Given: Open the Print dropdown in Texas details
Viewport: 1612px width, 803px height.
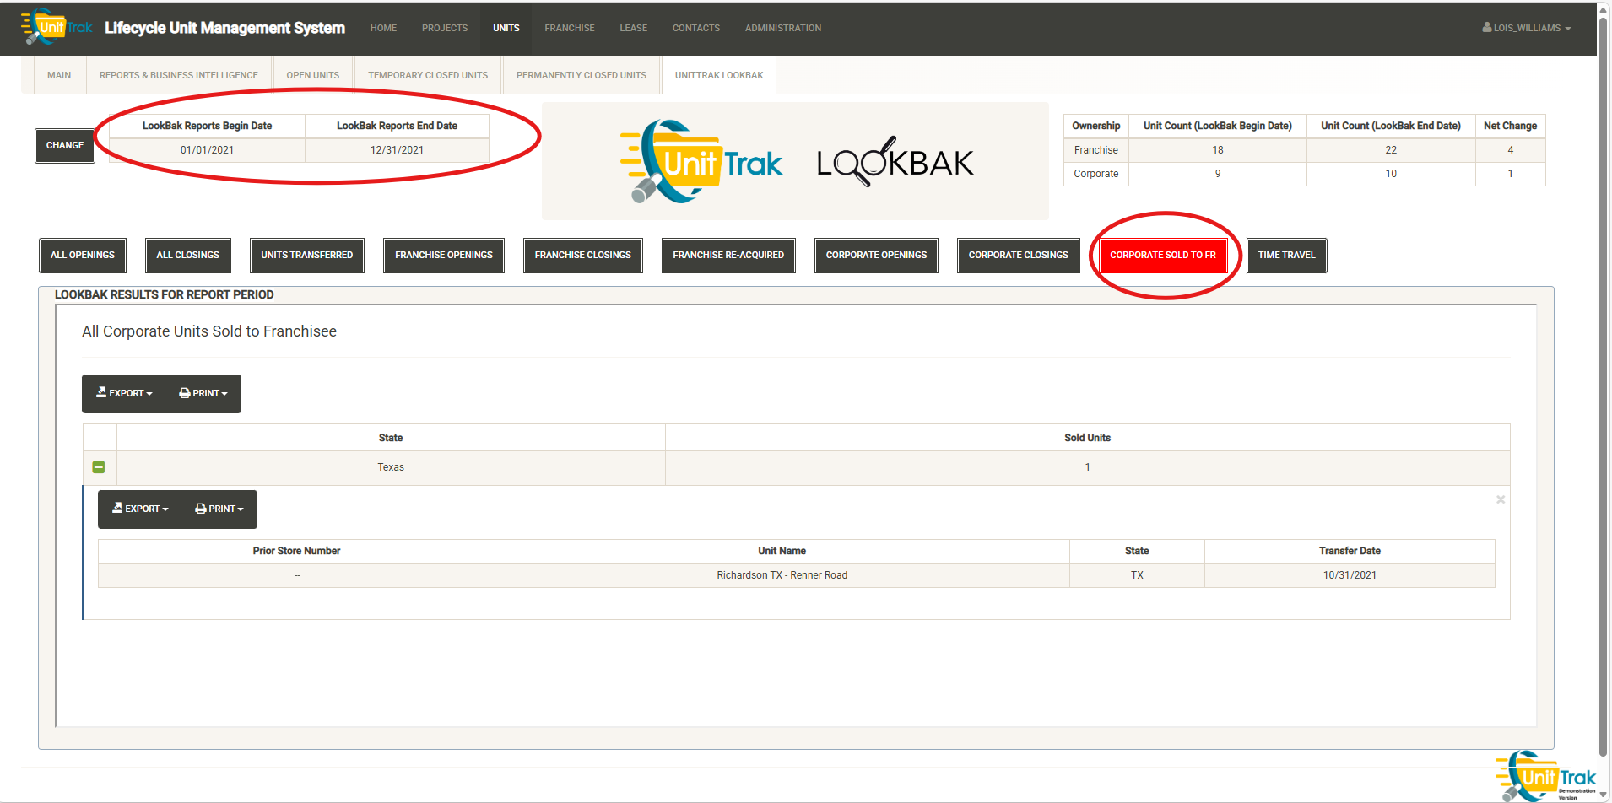Looking at the screenshot, I should coord(219,509).
